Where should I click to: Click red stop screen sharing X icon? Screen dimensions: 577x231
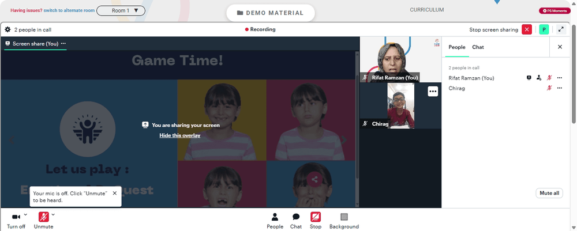527,30
